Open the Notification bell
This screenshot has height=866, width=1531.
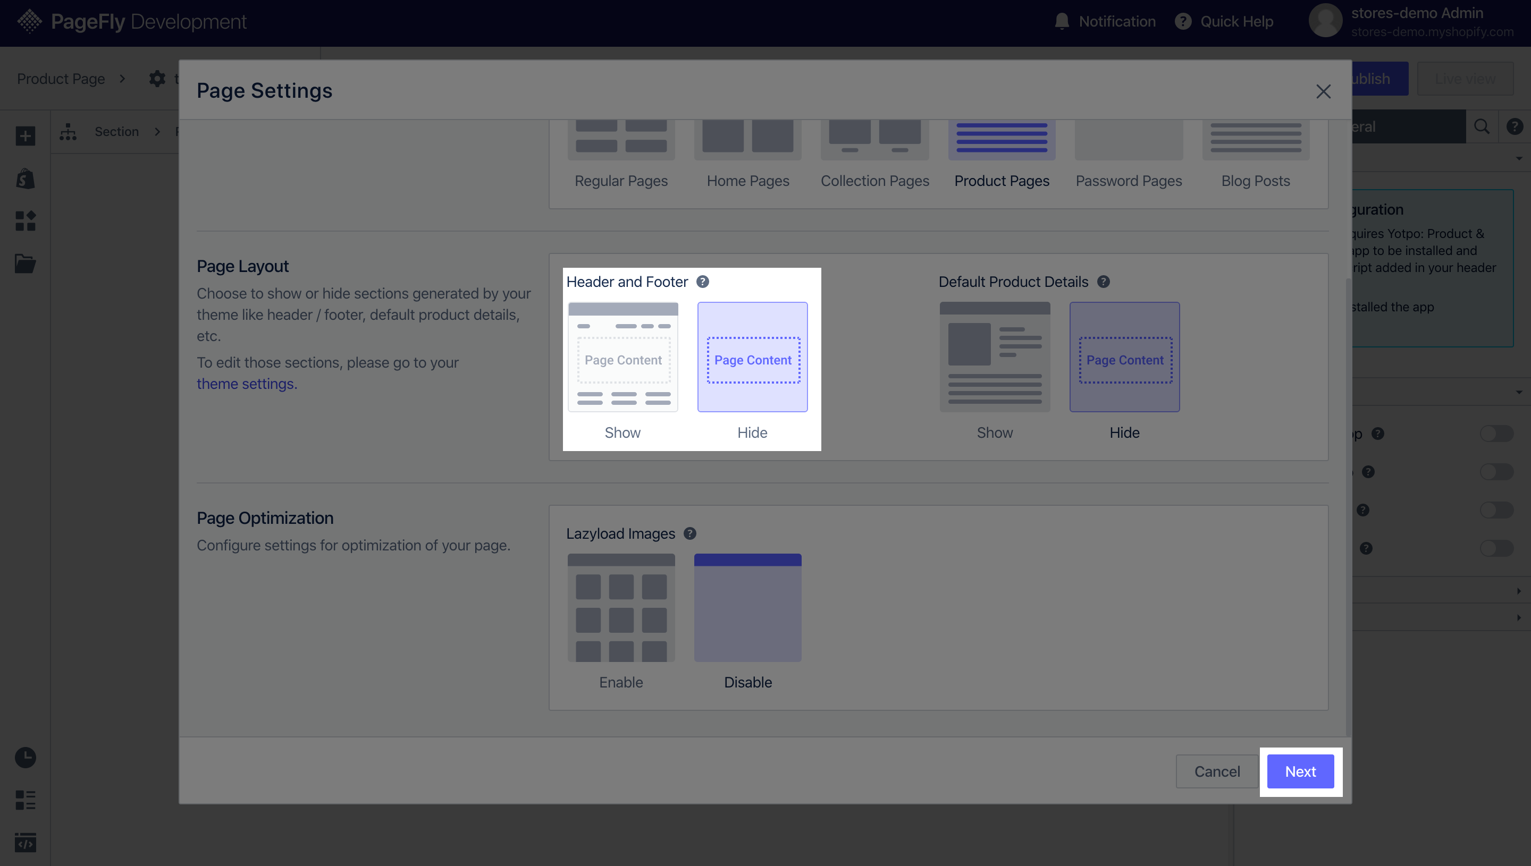1062,21
